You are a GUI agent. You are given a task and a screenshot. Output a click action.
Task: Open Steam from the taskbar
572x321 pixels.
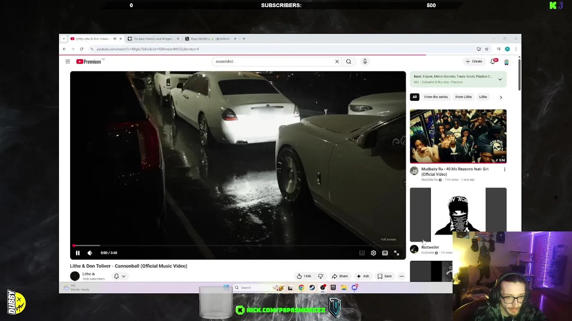tap(312, 288)
